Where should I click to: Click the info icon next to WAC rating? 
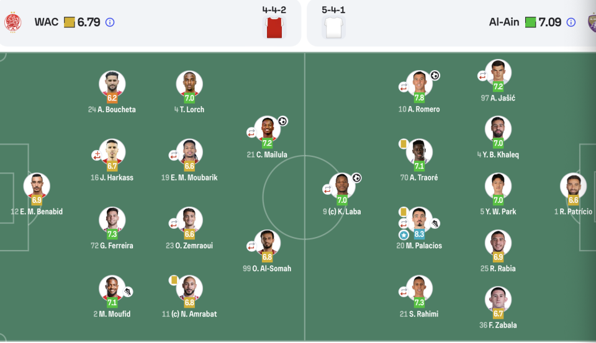point(110,22)
